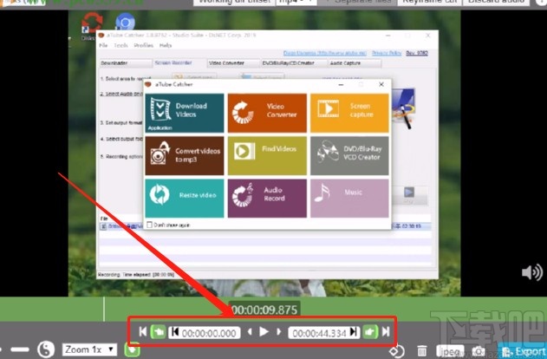Click the yin-yang invert segments icon
This screenshot has width=547, height=359.
(x=46, y=349)
